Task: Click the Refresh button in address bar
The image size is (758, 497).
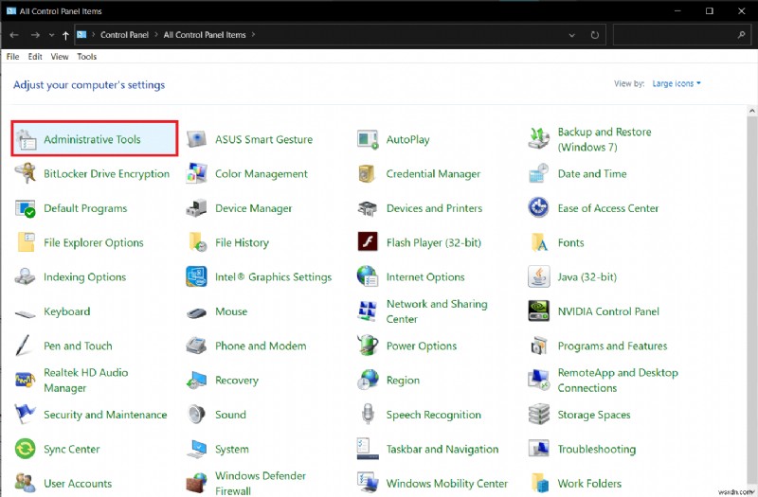Action: (594, 35)
